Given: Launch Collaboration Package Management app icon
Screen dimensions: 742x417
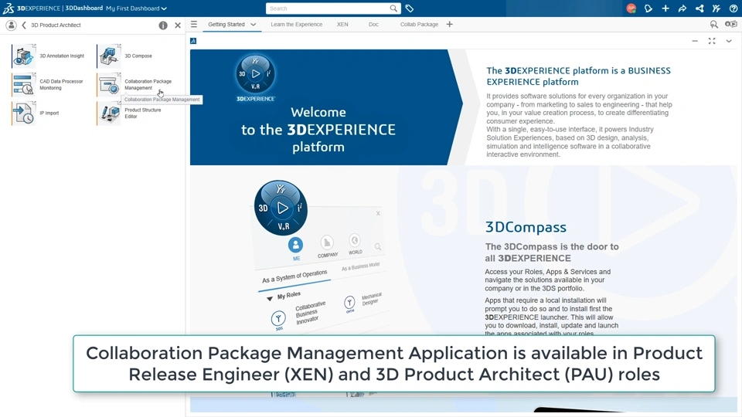Looking at the screenshot, I should (109, 85).
